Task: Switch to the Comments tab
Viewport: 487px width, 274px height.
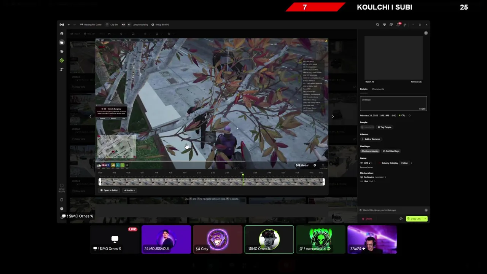Action: 378,89
